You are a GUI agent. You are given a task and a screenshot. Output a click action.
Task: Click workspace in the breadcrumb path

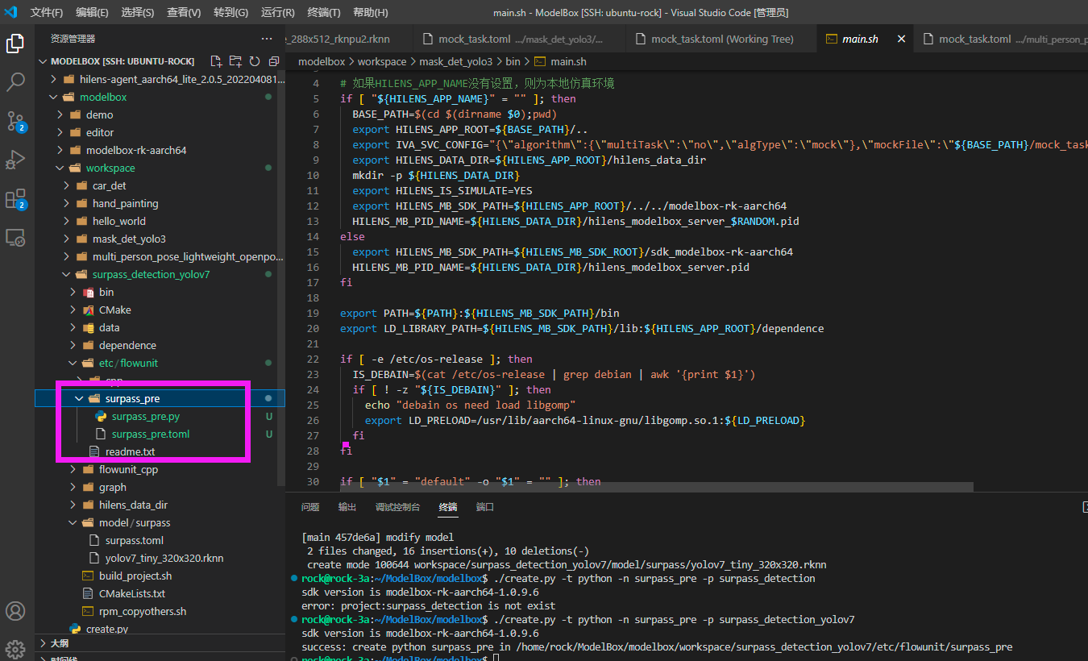(x=382, y=61)
